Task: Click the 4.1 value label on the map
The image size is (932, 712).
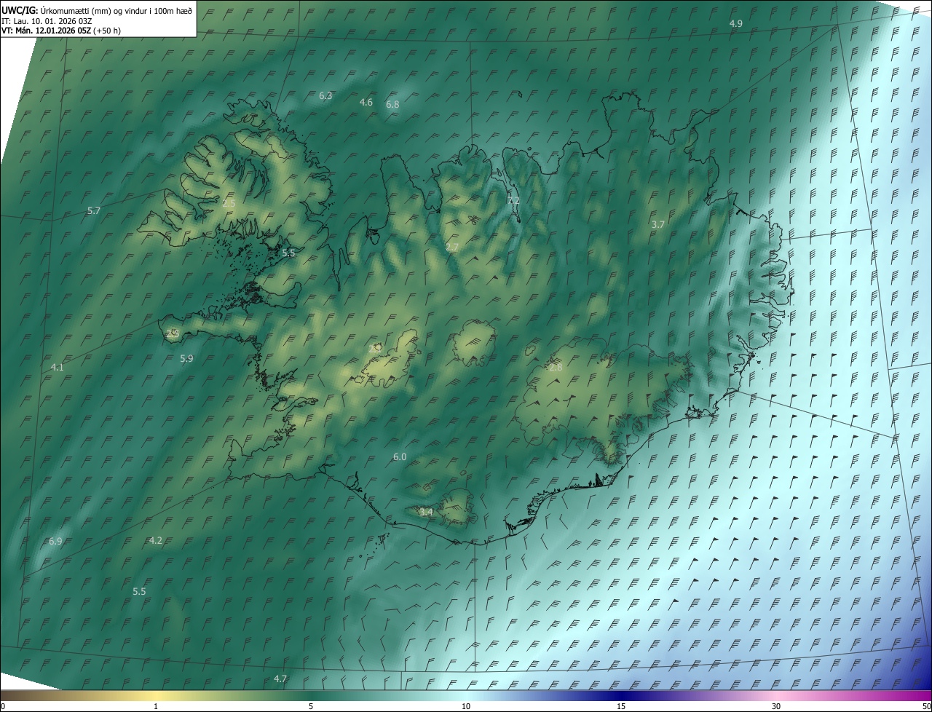Action: pyautogui.click(x=58, y=368)
